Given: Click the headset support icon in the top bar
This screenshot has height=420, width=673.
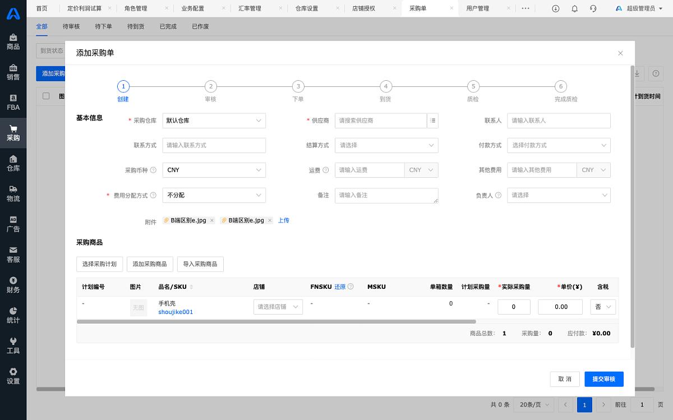Looking at the screenshot, I should point(593,8).
